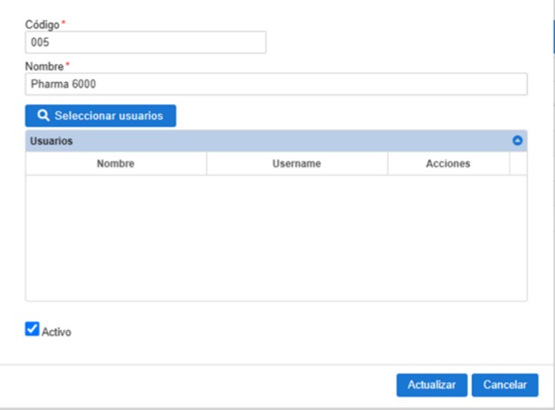Image resolution: width=555 pixels, height=410 pixels.
Task: Click the empty users table body
Action: pyautogui.click(x=276, y=238)
